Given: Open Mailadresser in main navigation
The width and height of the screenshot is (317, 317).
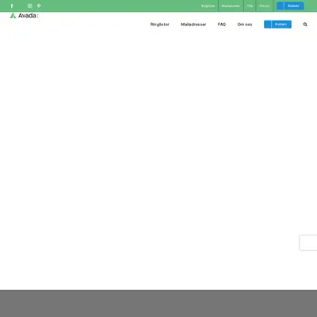Looking at the screenshot, I should [x=193, y=25].
